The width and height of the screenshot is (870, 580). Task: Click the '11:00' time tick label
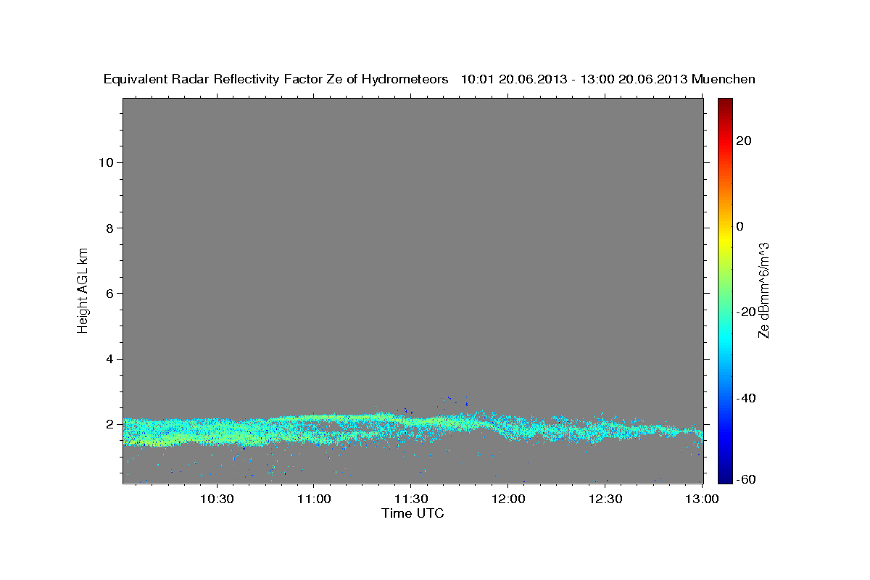point(314,499)
